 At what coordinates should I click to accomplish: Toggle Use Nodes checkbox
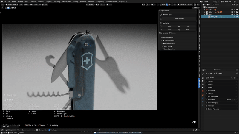pos(49,130)
